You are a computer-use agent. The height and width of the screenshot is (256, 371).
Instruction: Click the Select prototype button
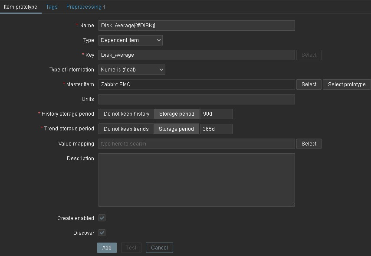[347, 84]
